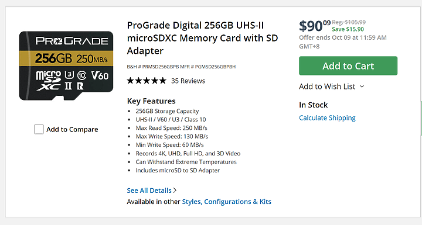
Task: Click the green Add to Cart button
Action: tap(348, 66)
